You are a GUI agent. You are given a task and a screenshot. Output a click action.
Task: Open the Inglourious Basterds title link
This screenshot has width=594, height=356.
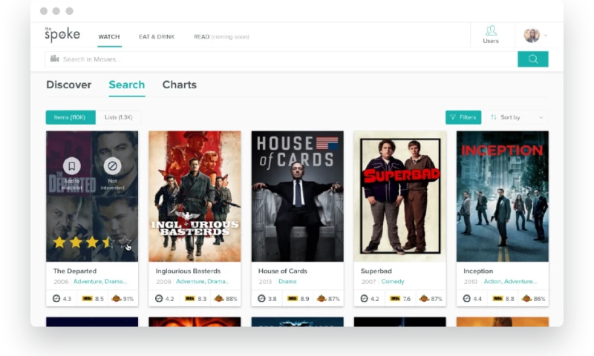pyautogui.click(x=188, y=271)
